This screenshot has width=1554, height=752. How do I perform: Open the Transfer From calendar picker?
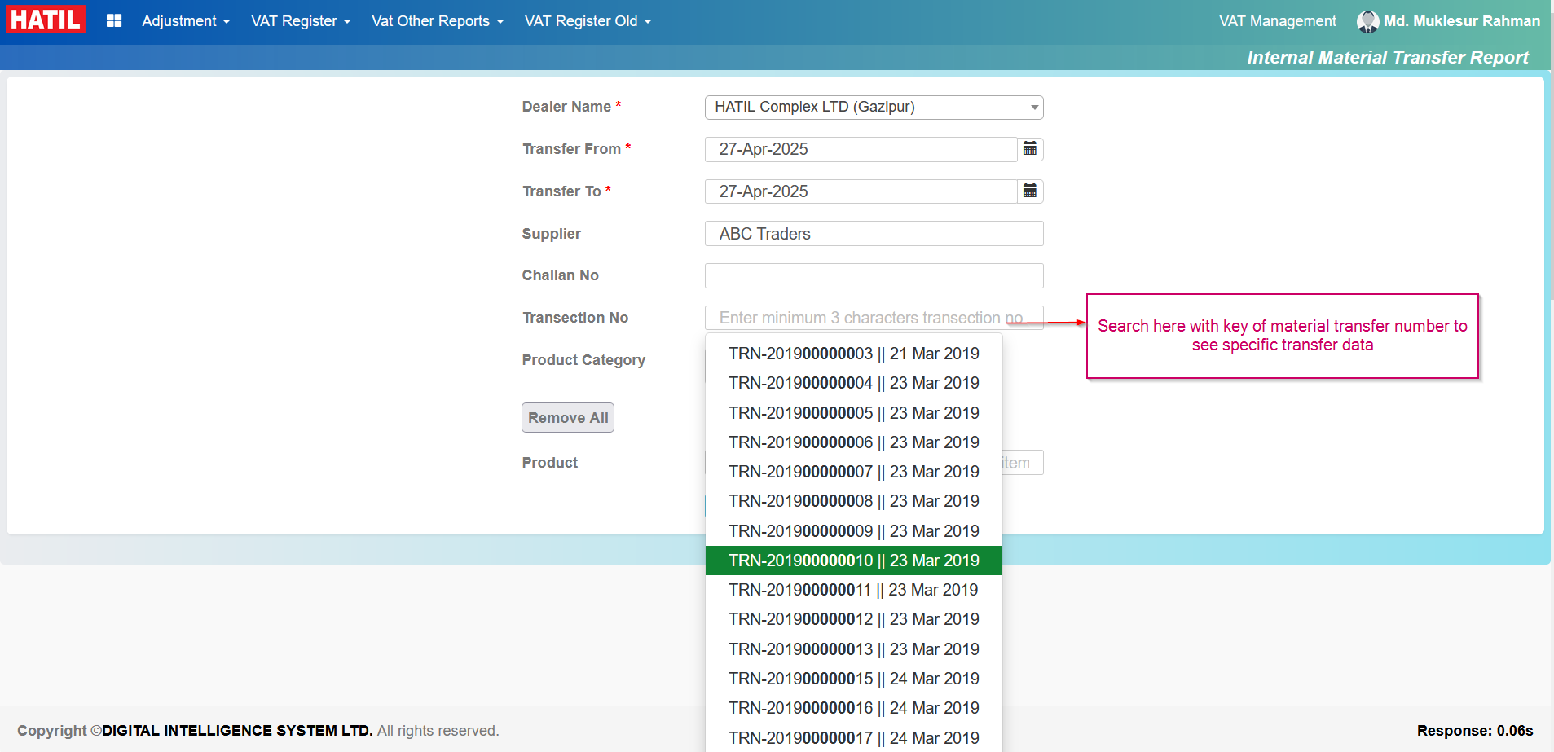pos(1030,149)
